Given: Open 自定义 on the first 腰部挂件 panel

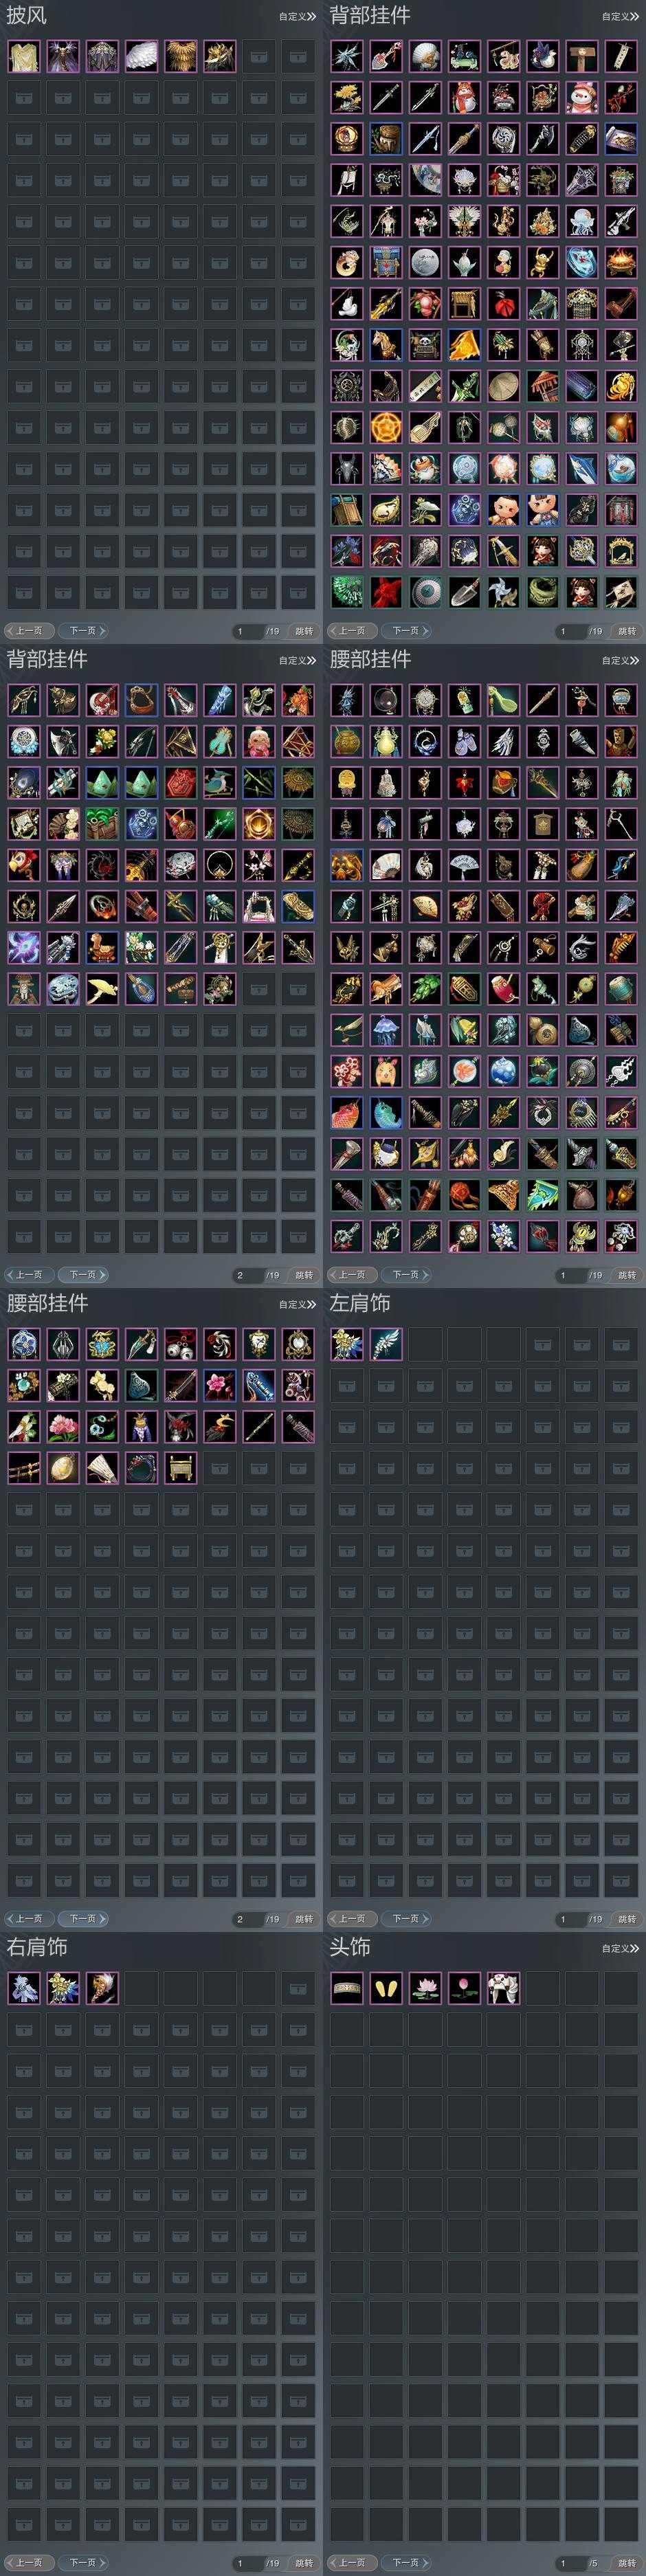Looking at the screenshot, I should pos(620,660).
